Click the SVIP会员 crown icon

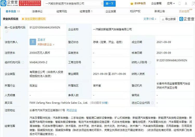tap(132, 4)
